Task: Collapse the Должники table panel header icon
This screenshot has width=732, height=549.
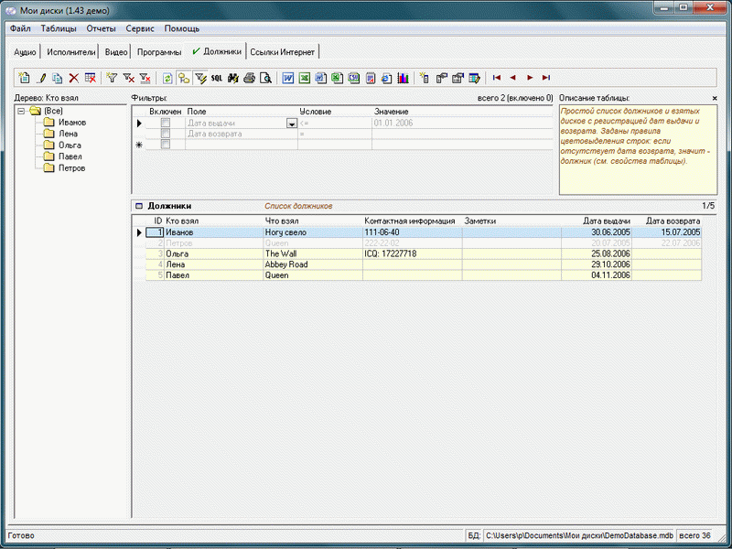Action: [139, 206]
